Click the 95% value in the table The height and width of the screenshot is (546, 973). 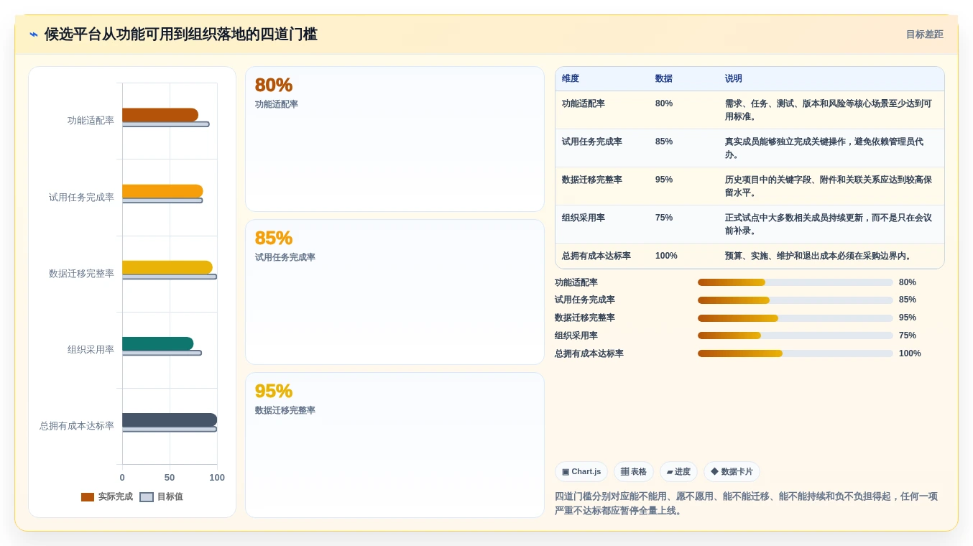tap(664, 180)
